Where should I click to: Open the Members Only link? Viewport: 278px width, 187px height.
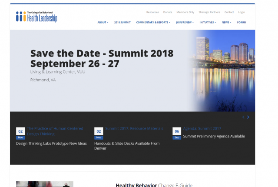pos(185,12)
